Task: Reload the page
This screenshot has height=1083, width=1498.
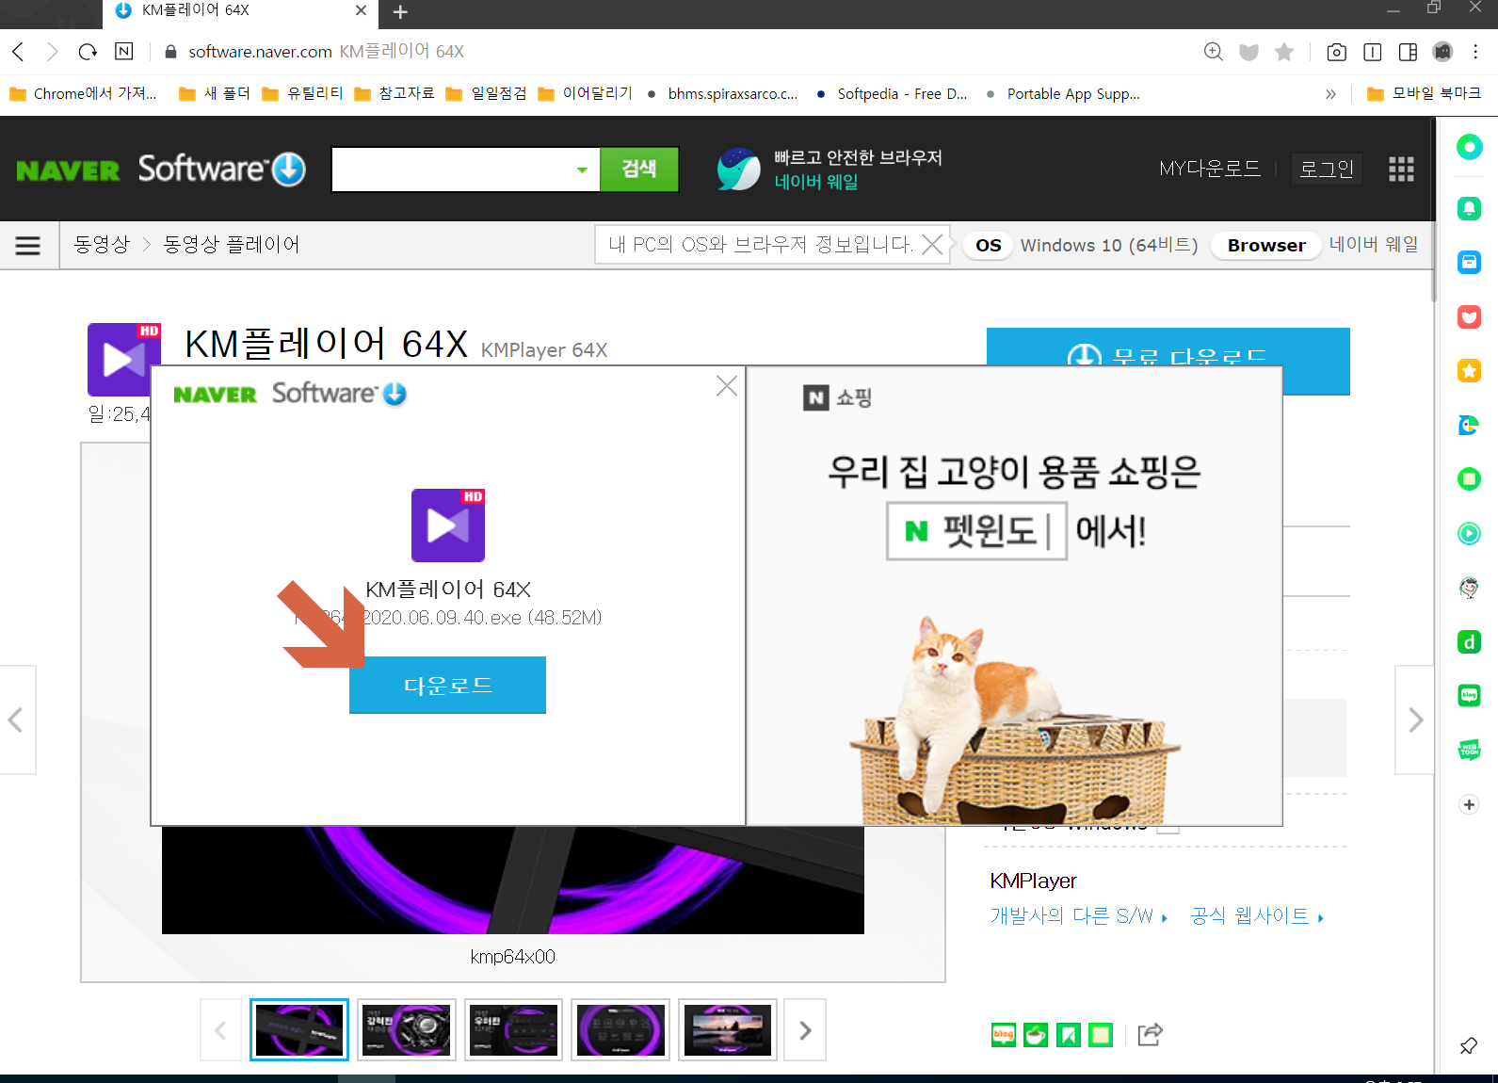Action: click(88, 52)
